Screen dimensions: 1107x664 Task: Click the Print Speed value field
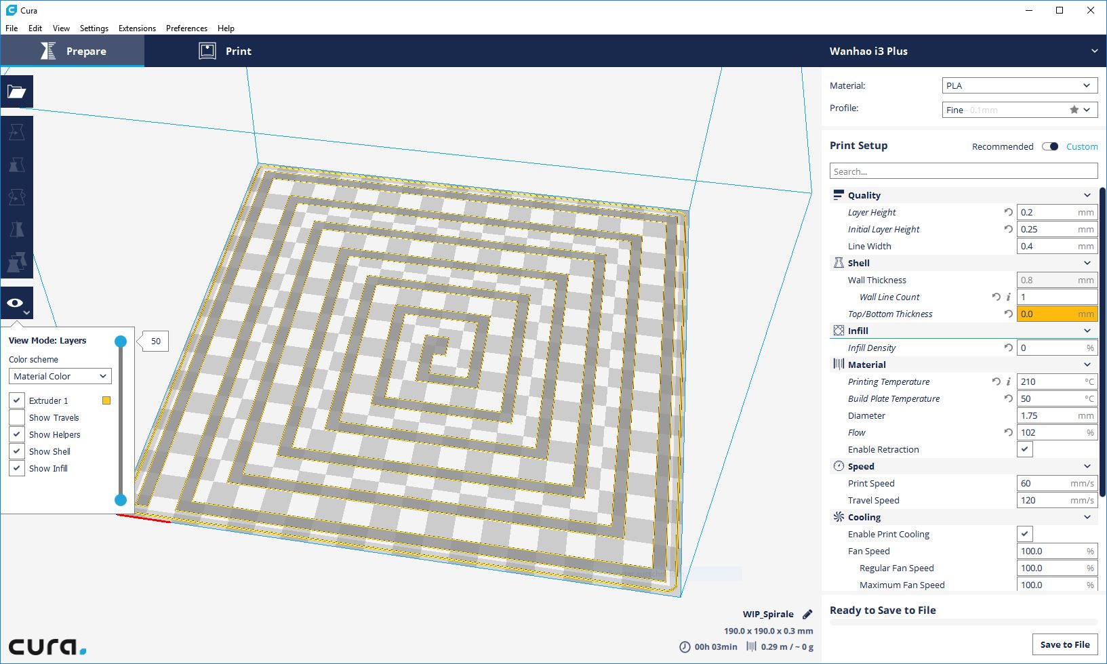(x=1057, y=483)
